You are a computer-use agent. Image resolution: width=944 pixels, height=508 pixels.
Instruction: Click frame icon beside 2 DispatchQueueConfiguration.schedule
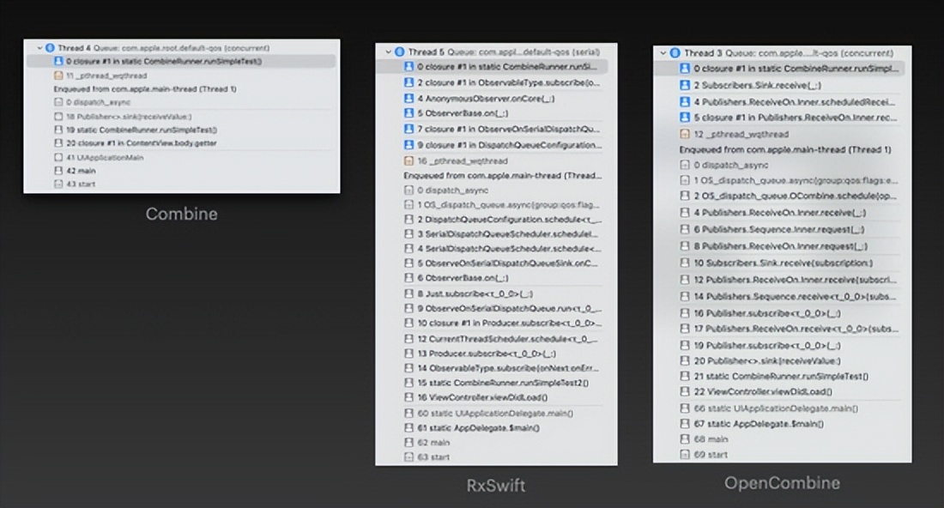pos(408,219)
